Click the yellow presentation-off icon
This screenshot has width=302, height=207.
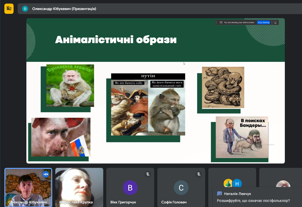(9, 9)
